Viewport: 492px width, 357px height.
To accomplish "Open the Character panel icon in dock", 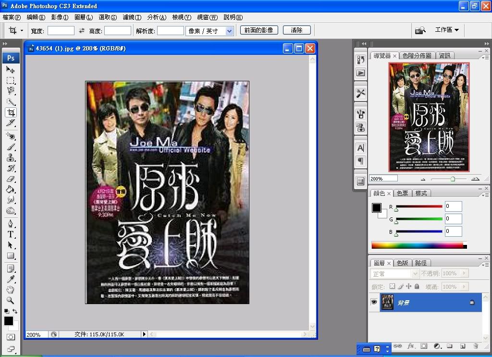I will [360, 148].
